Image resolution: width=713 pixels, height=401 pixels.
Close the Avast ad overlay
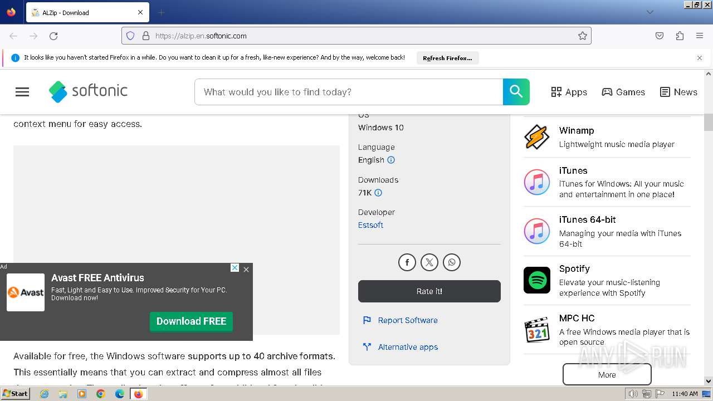coord(246,270)
